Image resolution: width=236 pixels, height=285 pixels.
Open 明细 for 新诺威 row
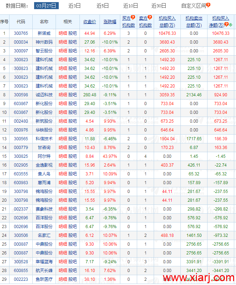[63, 33]
